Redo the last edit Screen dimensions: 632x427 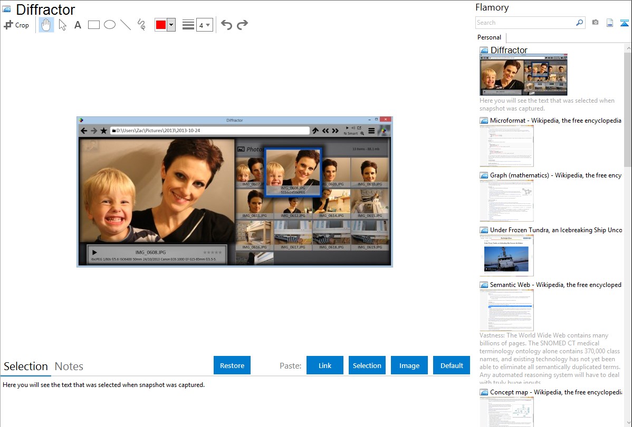[x=242, y=25]
